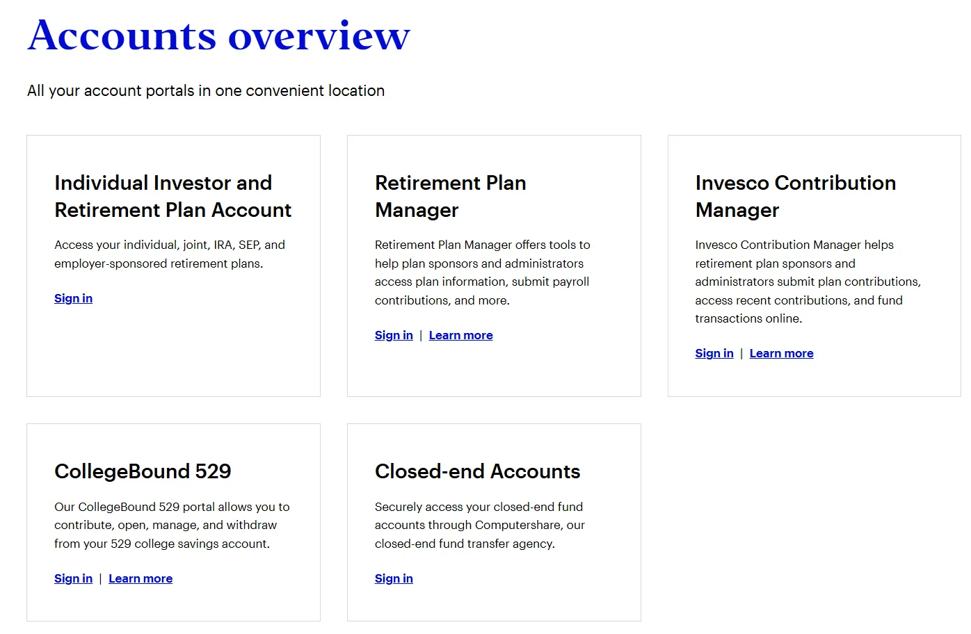Click the description starting 'Invesco Contribution Manager helps'

(808, 282)
